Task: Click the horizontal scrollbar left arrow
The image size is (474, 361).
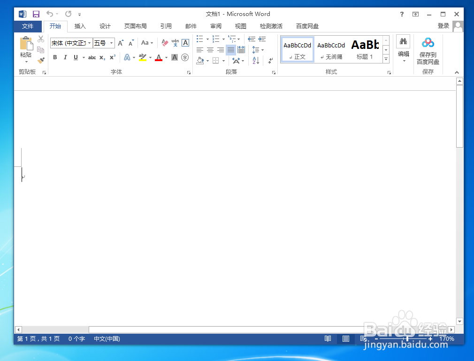Action: 18,330
